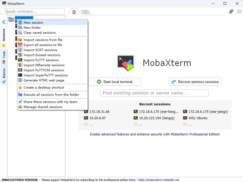Screen dimensions: 243x182
Task: Click the terminal icon beside Import SuperPuTTY sessions
Action: (20, 75)
